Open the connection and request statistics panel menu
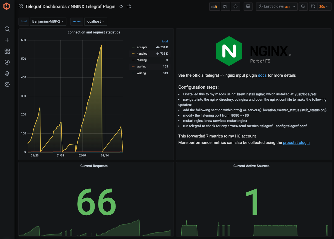This screenshot has width=334, height=239. [x=94, y=32]
